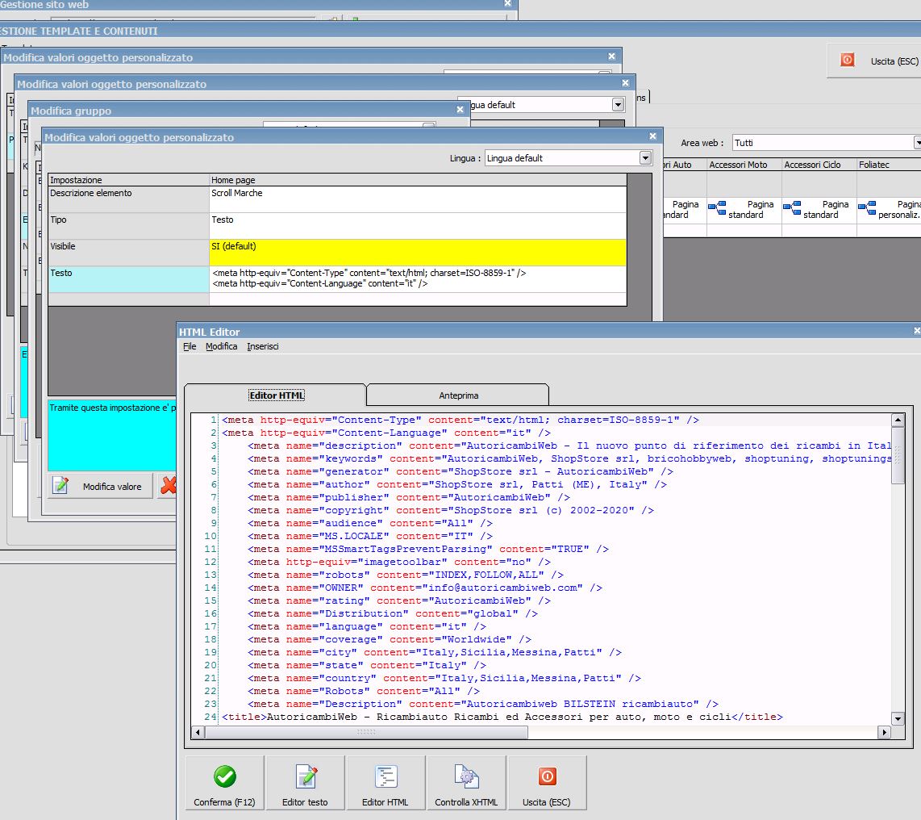The height and width of the screenshot is (820, 921).
Task: Open the Area web Tutti dropdown
Action: (x=917, y=143)
